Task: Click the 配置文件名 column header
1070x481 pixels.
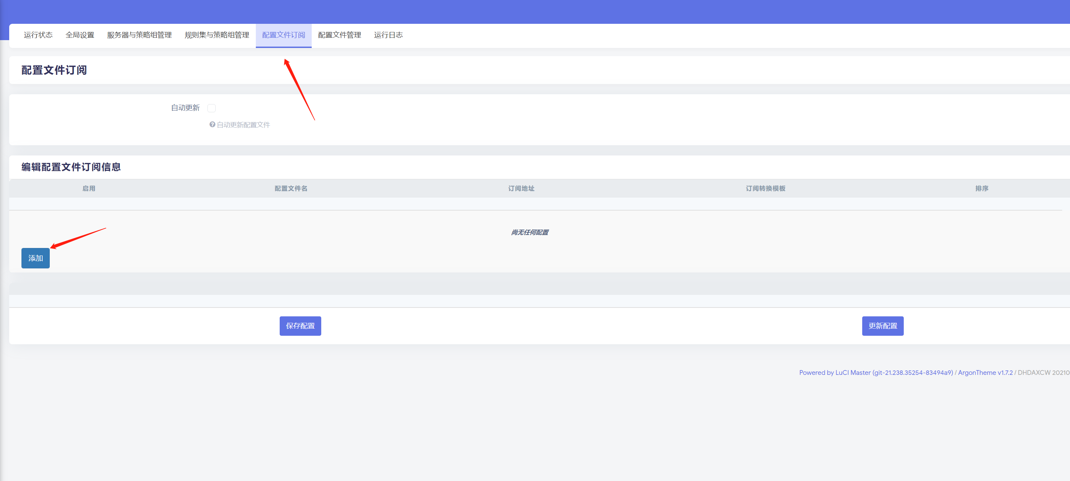Action: click(x=291, y=188)
